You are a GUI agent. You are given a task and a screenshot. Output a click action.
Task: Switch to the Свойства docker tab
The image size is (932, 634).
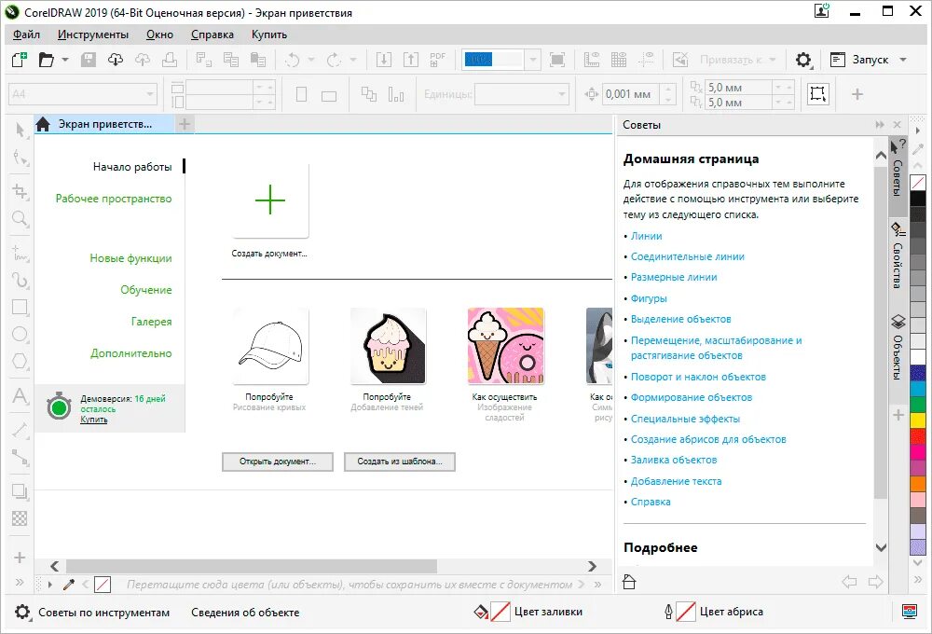[x=898, y=255]
